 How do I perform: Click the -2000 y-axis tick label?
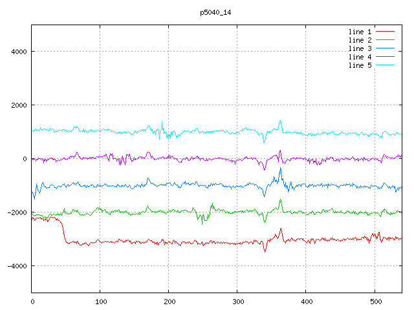pos(16,212)
